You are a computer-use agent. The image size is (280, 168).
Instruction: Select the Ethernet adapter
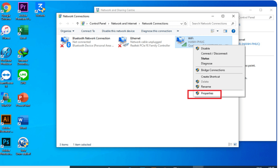tap(144, 42)
